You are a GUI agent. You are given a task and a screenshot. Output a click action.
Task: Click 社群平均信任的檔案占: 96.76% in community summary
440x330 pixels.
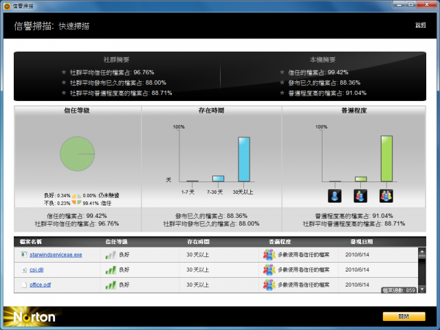point(112,72)
